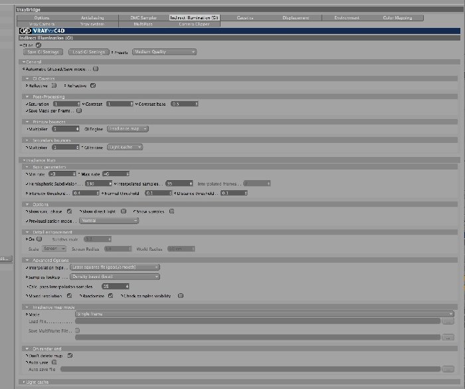The width and height of the screenshot is (465, 389).
Task: Enable Save Multiframe File checkbox
Action: click(x=78, y=330)
